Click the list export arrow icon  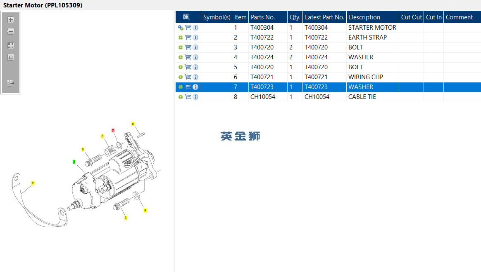click(11, 83)
